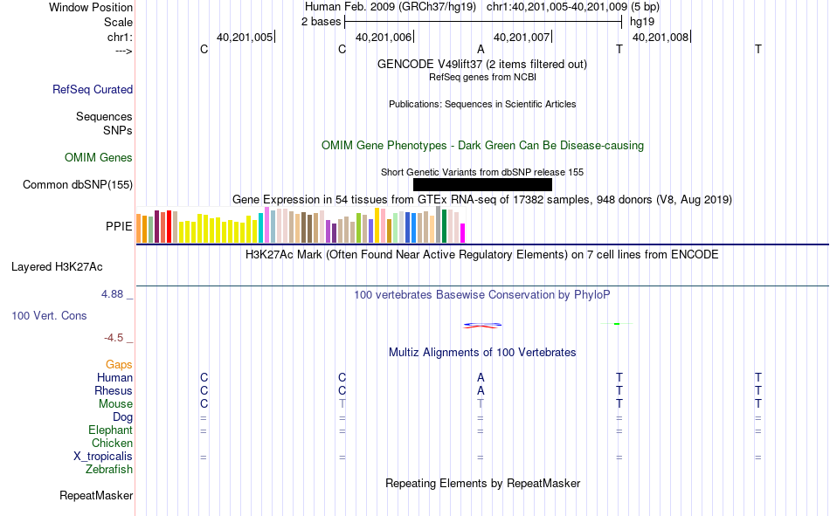Select the Zebrafish alignment row label
Image resolution: width=830 pixels, height=516 pixels.
point(109,470)
